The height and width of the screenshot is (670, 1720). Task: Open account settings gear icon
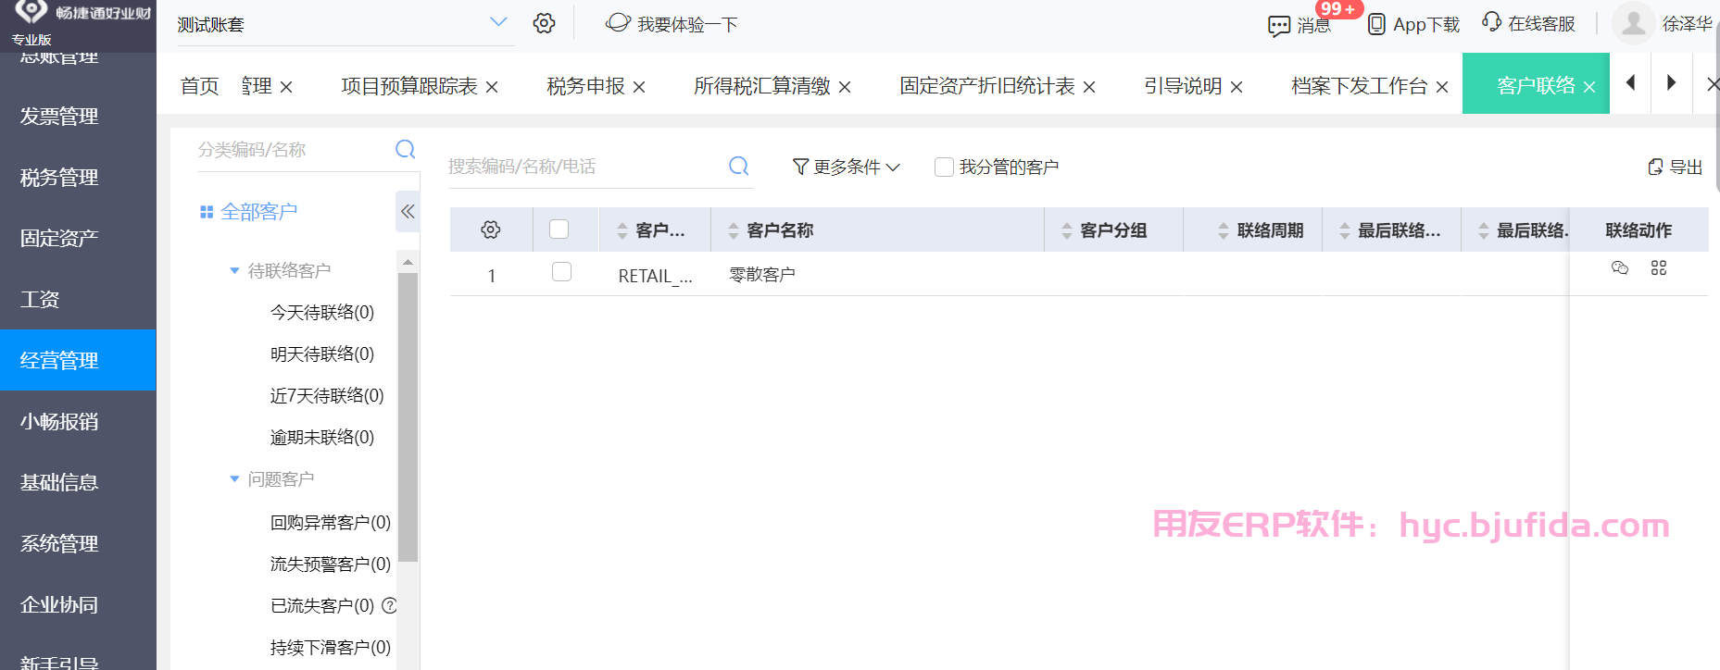coord(544,23)
